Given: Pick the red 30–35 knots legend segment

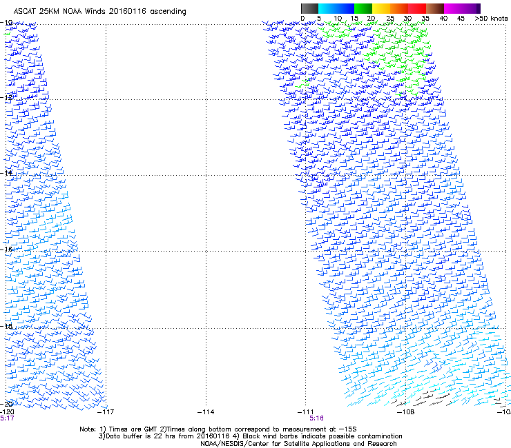Looking at the screenshot, I should point(417,8).
